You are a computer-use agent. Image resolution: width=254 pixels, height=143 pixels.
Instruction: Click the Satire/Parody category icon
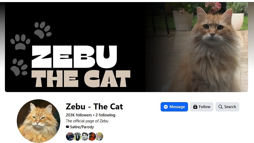[68, 127]
